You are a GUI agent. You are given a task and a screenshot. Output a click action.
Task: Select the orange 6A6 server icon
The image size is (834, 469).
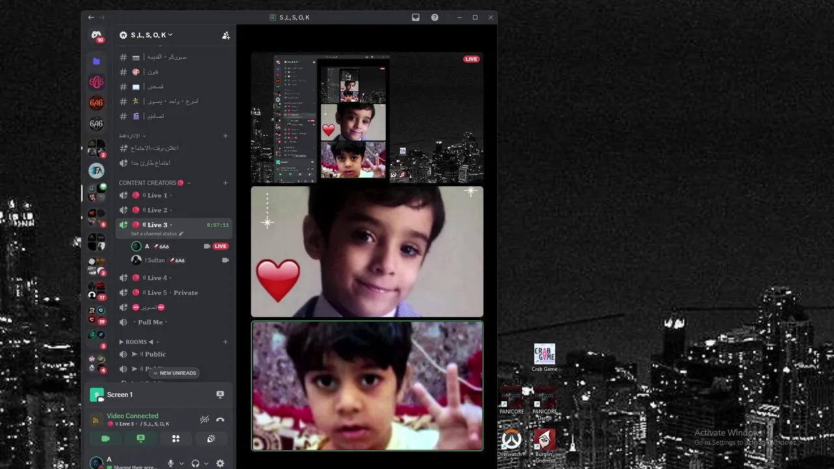[x=96, y=103]
